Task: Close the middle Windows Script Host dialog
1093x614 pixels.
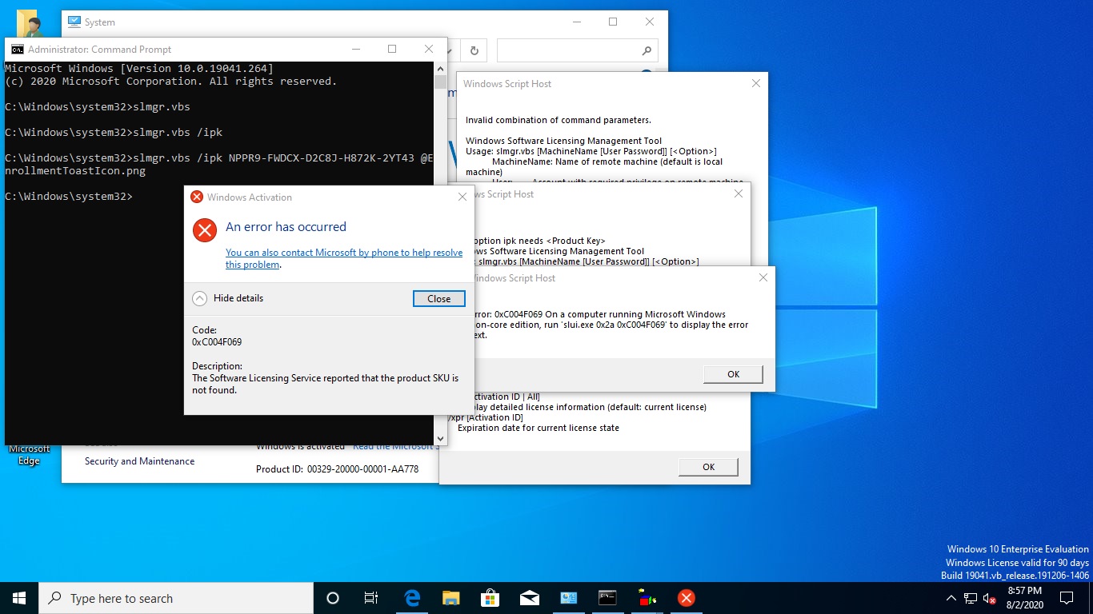Action: tap(739, 193)
